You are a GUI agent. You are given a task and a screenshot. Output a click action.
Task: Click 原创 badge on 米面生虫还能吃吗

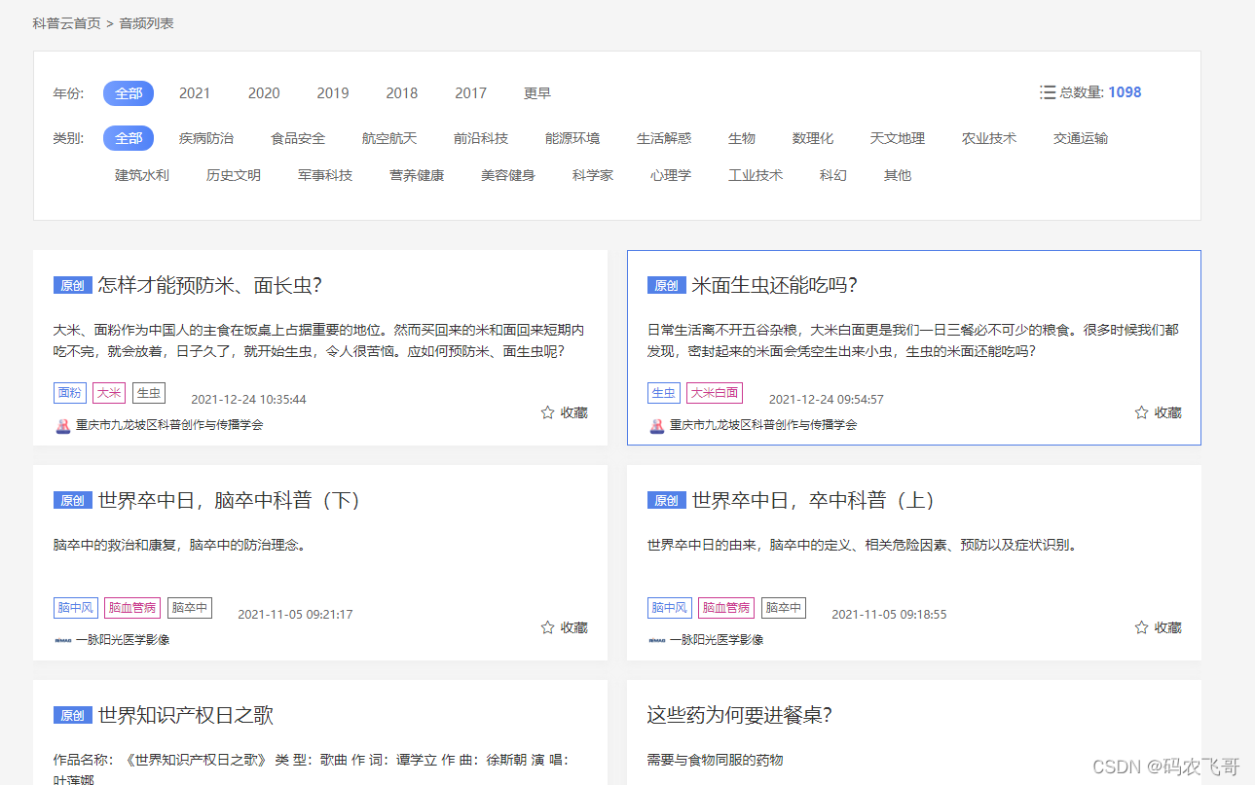click(x=666, y=285)
